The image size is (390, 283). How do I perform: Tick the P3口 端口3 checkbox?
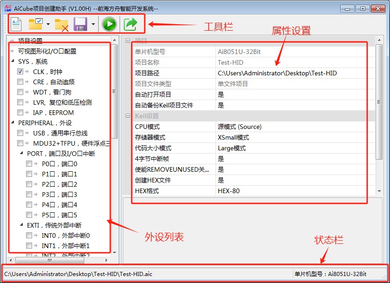(29, 194)
